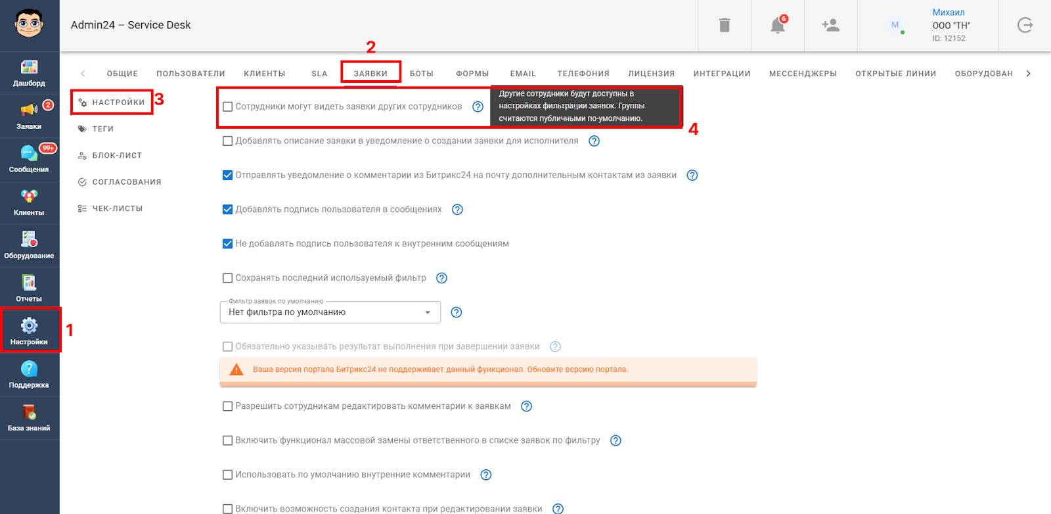The height and width of the screenshot is (514, 1051).
Task: Open Клиенты in the left sidebar
Action: pyautogui.click(x=29, y=202)
